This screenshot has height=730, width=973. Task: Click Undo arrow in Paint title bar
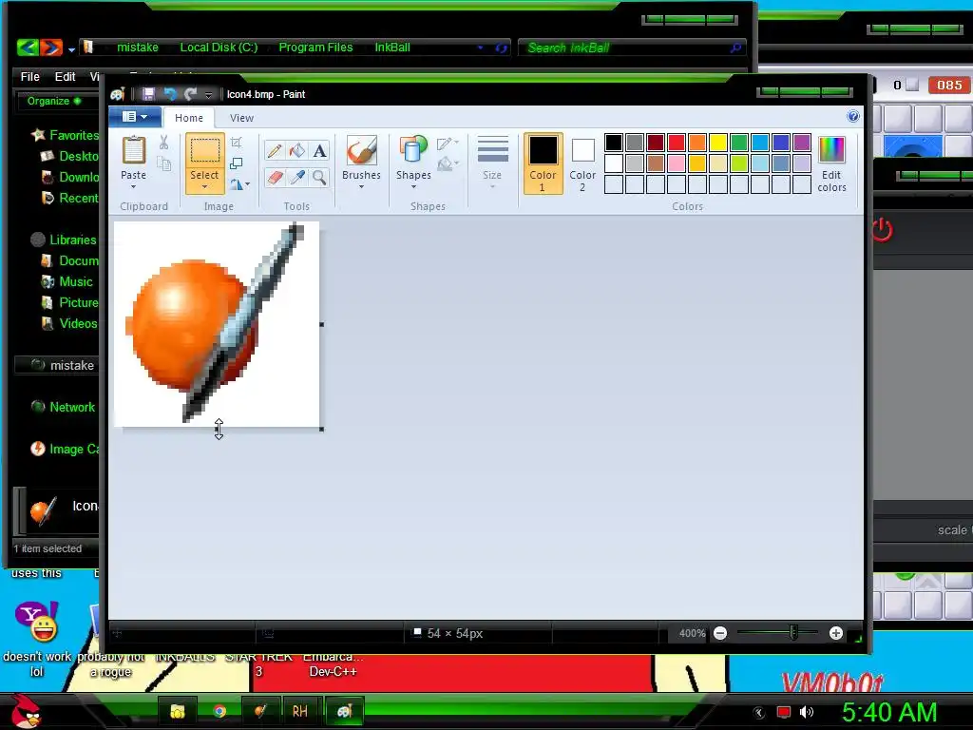pyautogui.click(x=169, y=94)
